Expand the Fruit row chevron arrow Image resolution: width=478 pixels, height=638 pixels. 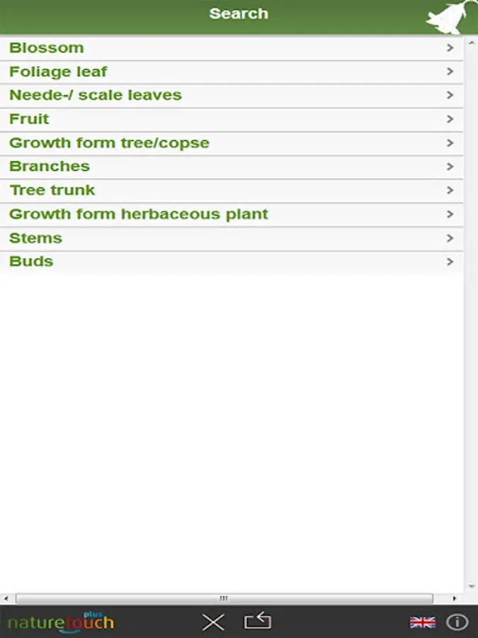pos(450,119)
